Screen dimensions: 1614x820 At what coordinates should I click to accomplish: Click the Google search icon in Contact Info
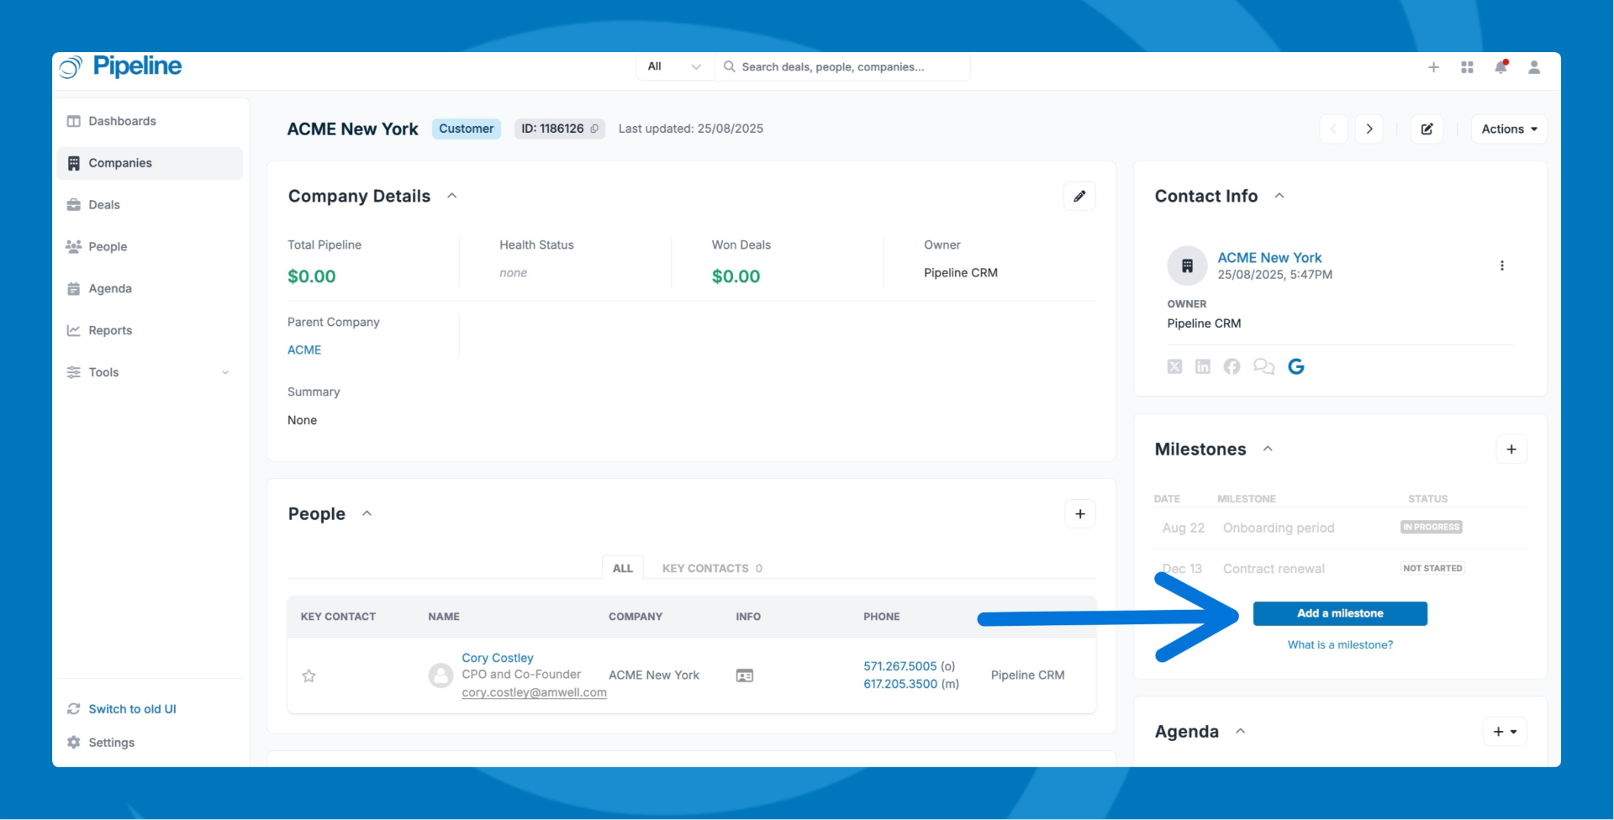pyautogui.click(x=1296, y=366)
